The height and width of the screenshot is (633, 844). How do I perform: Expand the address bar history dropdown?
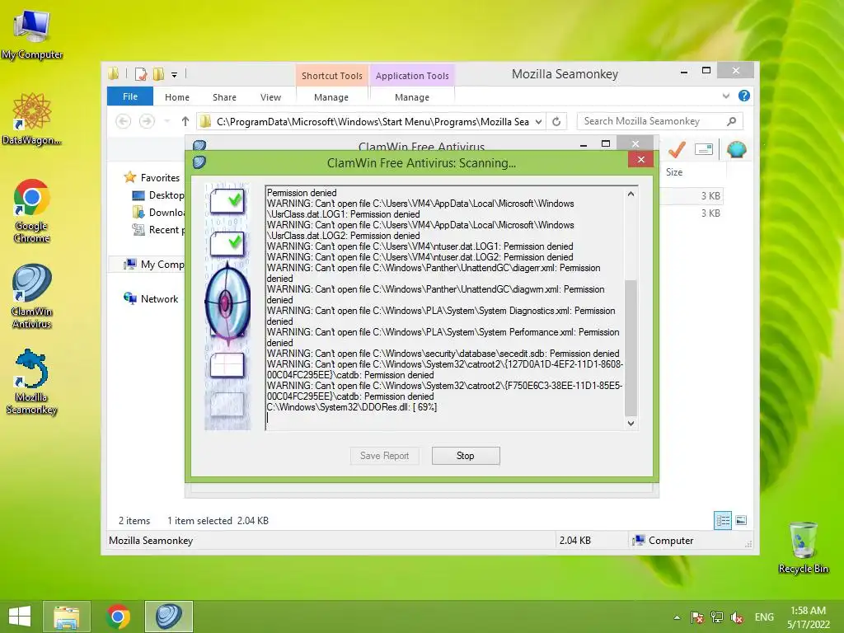(x=538, y=122)
